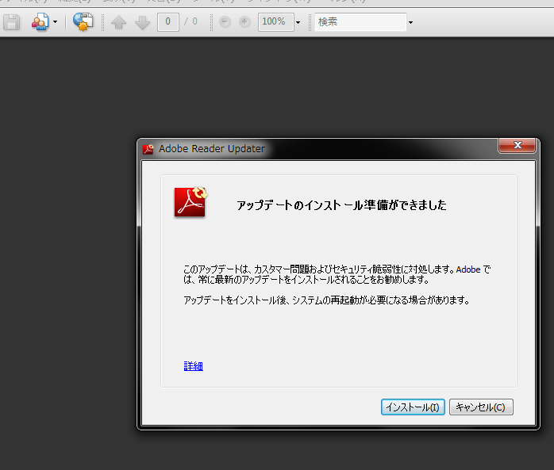This screenshot has height=470, width=554.
Task: Click the Save floppy disk icon
Action: [12, 22]
